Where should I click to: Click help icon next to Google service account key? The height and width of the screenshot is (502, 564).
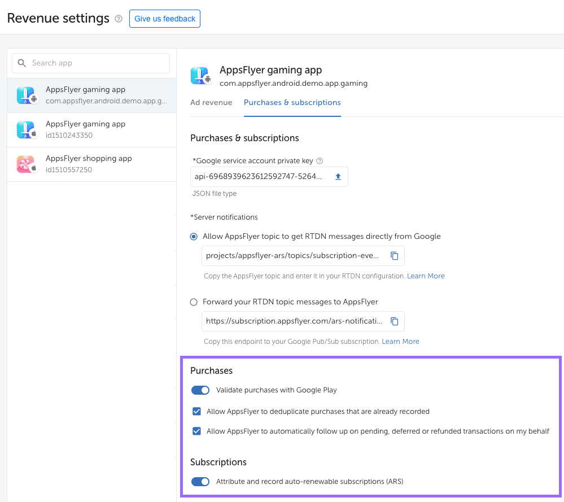click(320, 161)
